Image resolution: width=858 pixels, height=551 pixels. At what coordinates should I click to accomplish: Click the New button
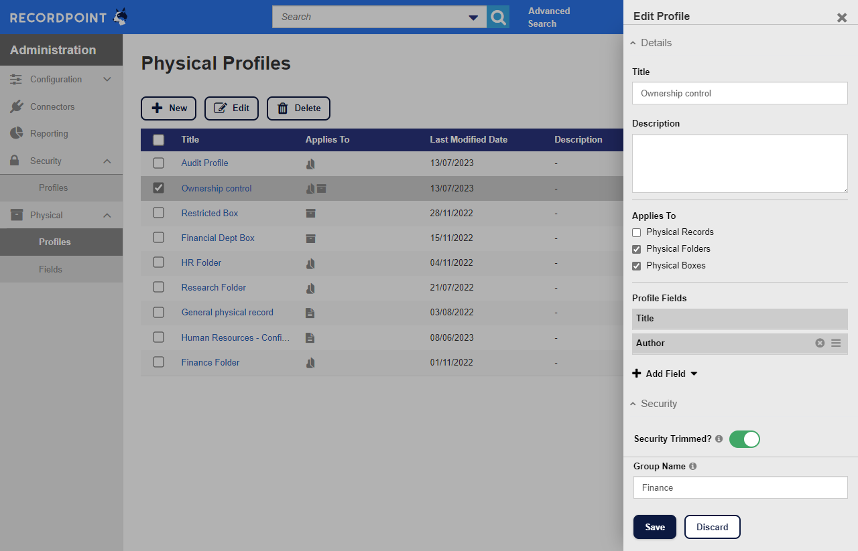tap(168, 108)
